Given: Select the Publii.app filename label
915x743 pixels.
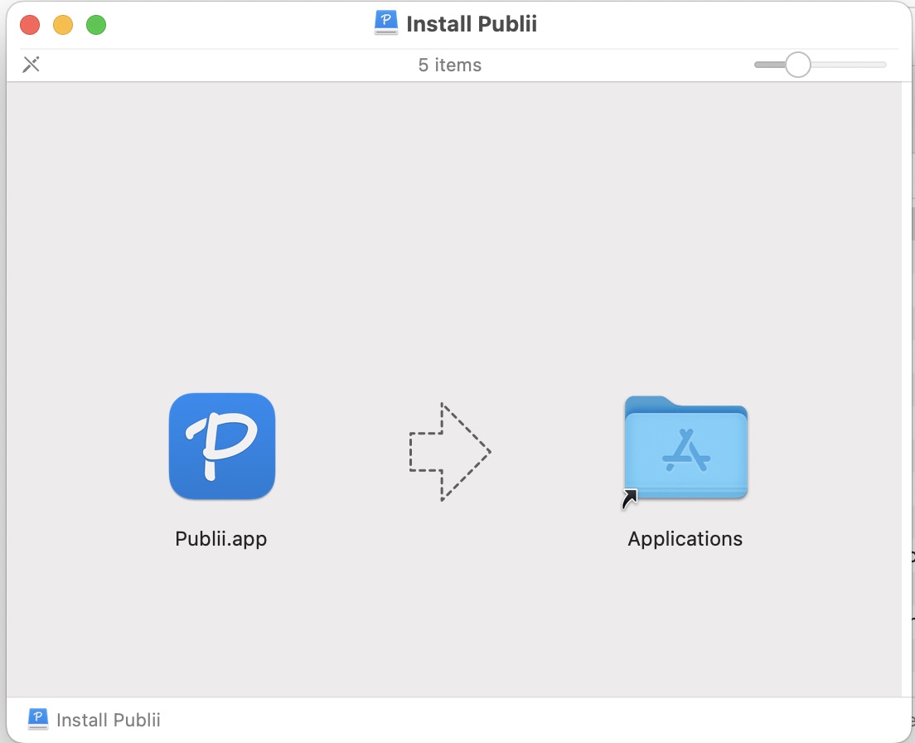Looking at the screenshot, I should pos(221,539).
